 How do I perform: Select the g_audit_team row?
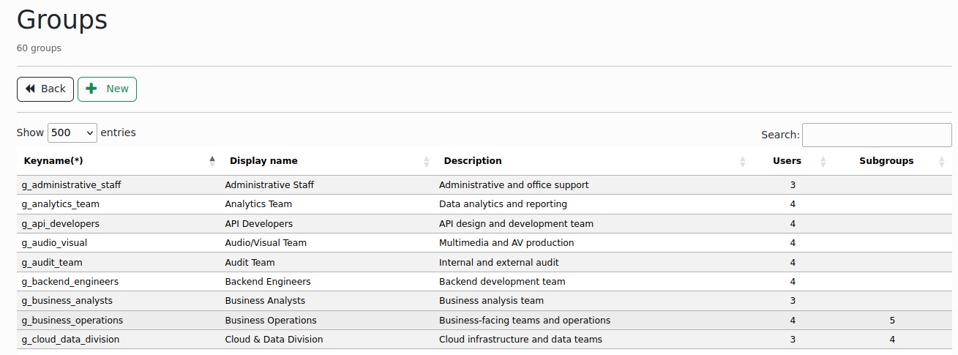52,263
